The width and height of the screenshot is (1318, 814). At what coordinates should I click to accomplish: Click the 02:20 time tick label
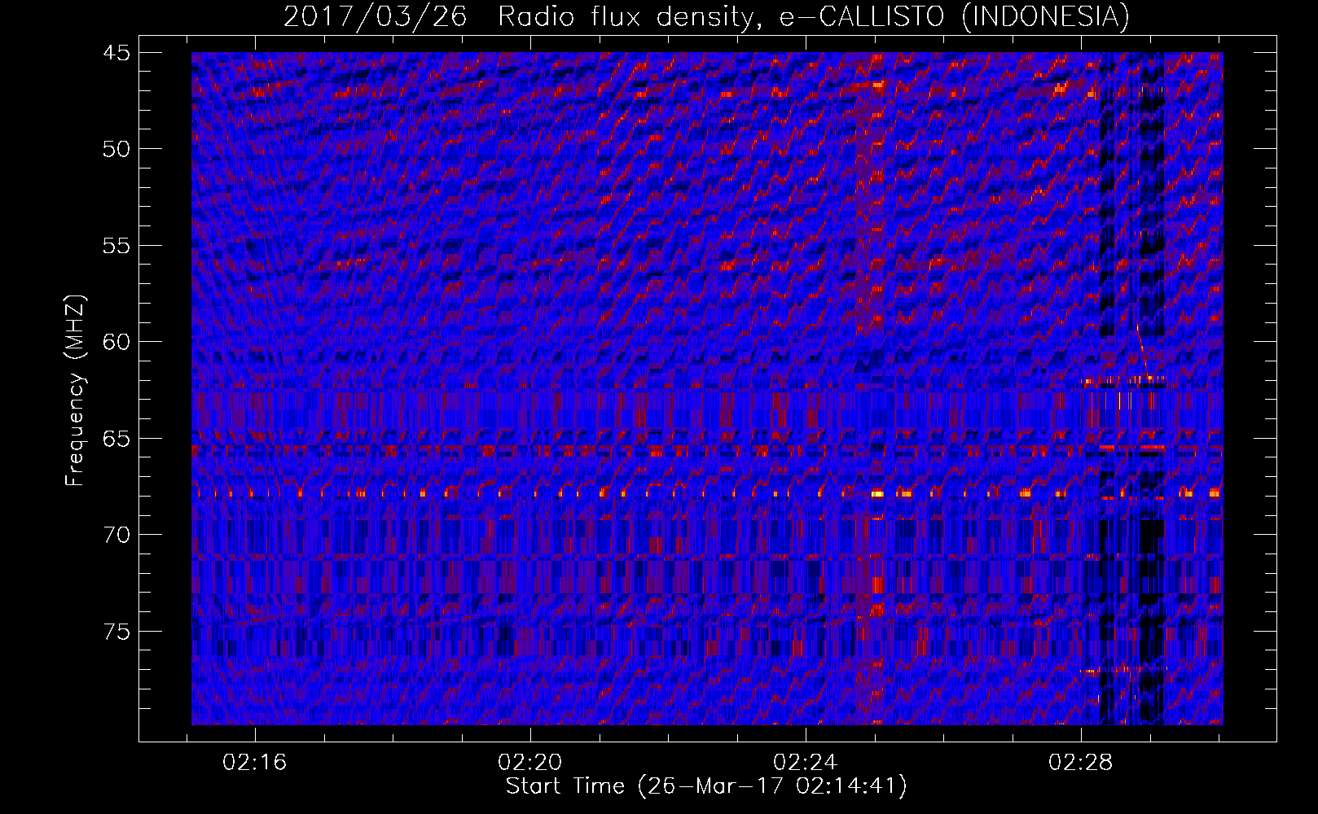click(530, 763)
